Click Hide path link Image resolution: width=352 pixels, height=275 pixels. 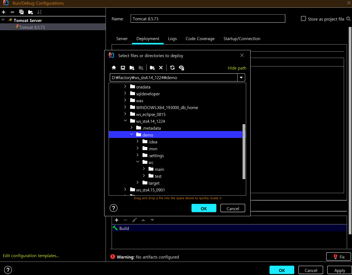click(x=237, y=68)
